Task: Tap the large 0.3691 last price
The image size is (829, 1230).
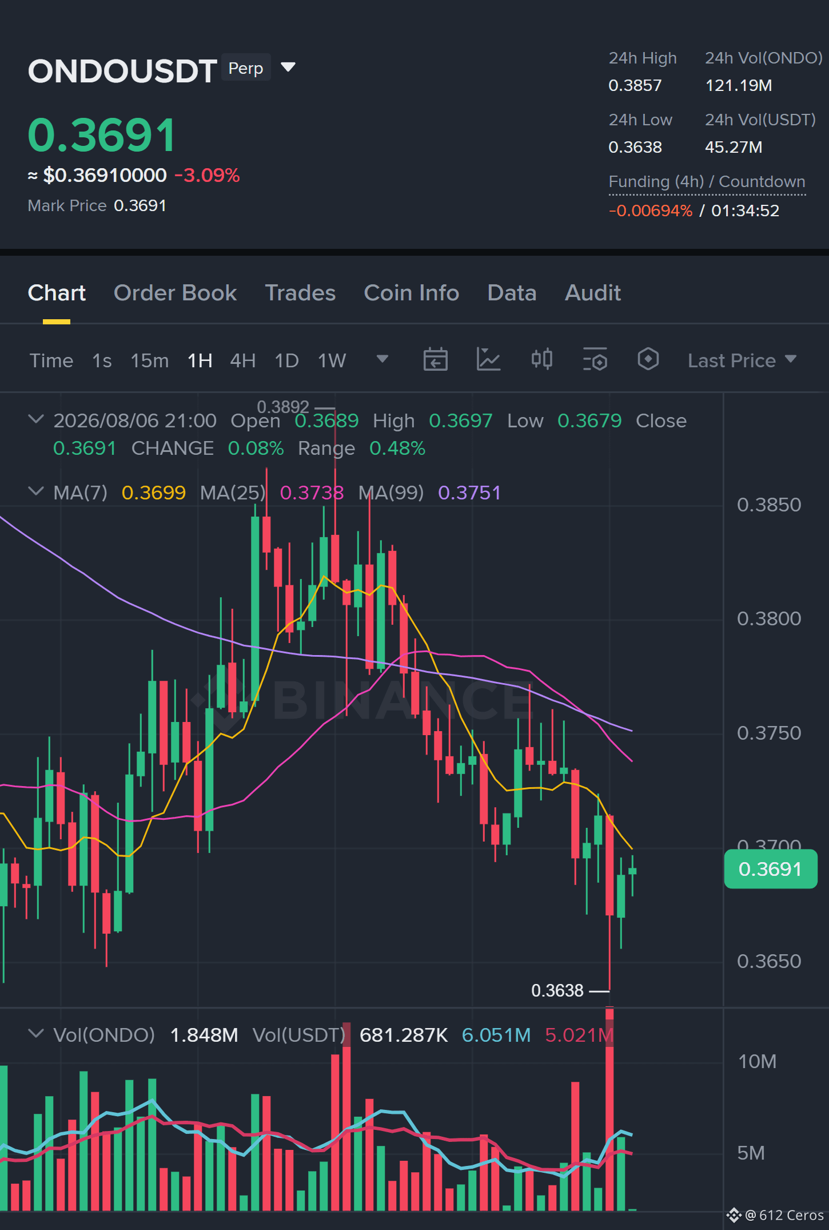Action: click(x=102, y=135)
